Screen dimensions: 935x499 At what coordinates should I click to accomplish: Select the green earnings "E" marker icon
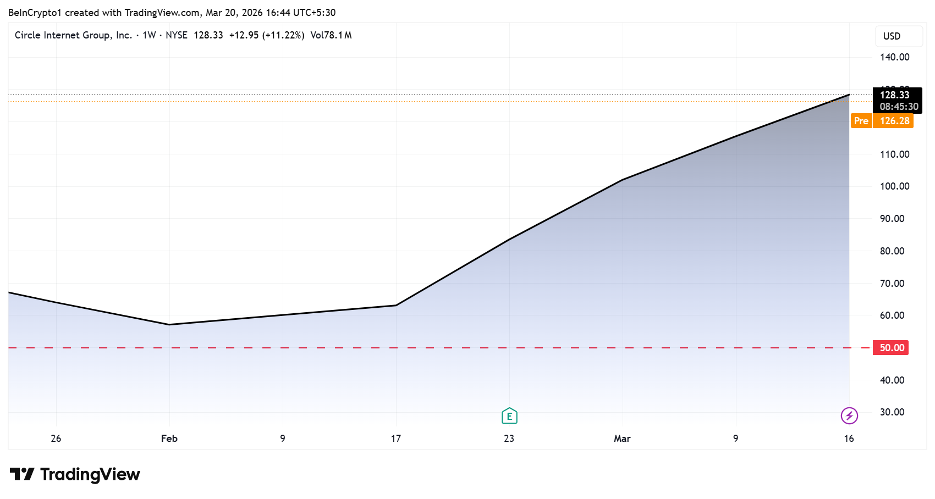509,416
